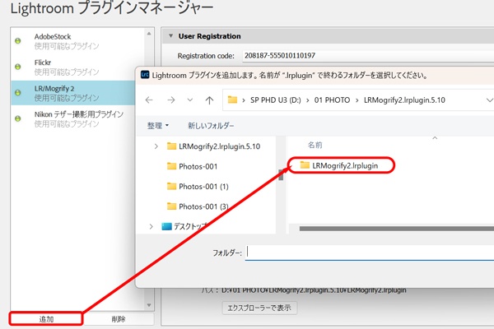
Task: Select デスクトップ in folder tree
Action: point(185,226)
